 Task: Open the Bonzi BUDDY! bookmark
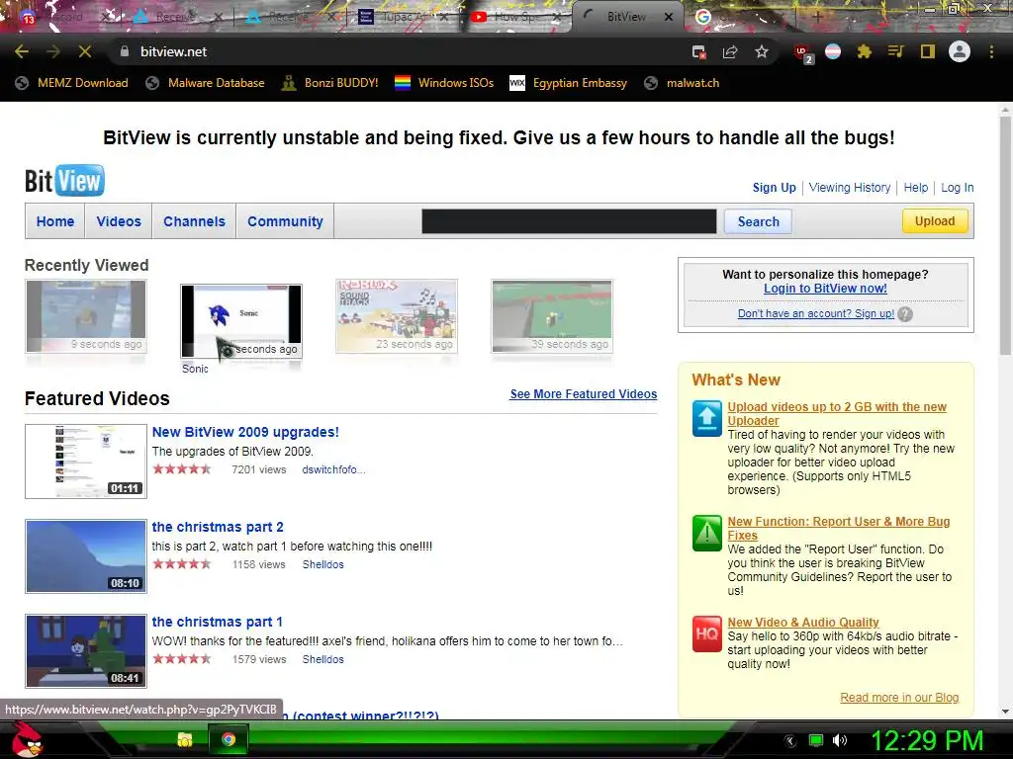[330, 83]
